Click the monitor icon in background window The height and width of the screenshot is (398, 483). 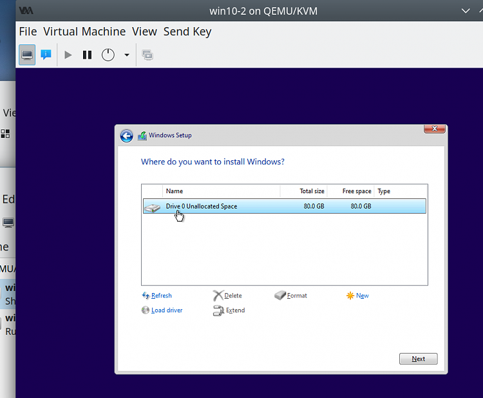(x=8, y=222)
